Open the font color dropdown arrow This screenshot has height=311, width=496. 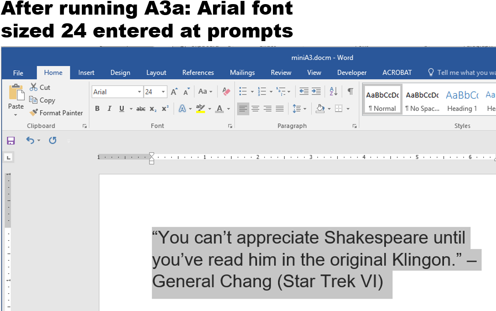point(229,109)
